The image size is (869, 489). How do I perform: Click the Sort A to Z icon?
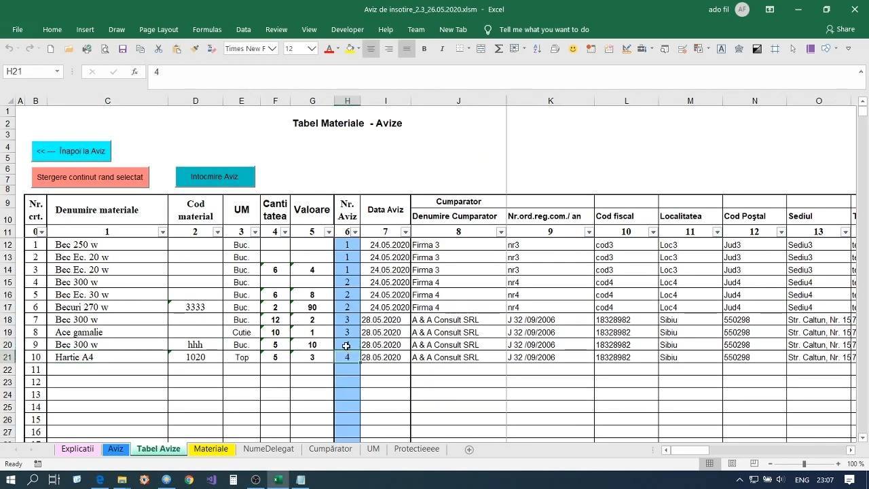click(x=537, y=49)
